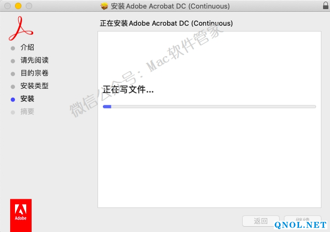Select the dimmed 摘要 step

(x=27, y=112)
